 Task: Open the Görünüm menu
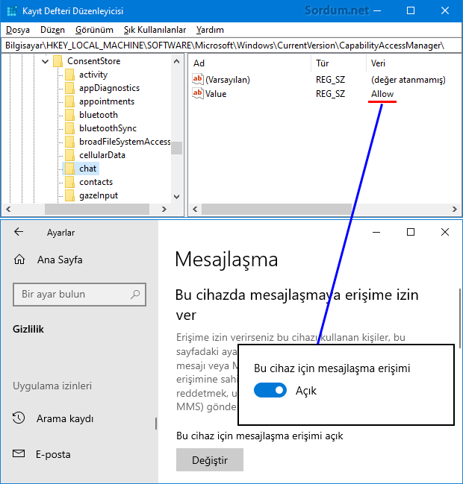pyautogui.click(x=94, y=30)
